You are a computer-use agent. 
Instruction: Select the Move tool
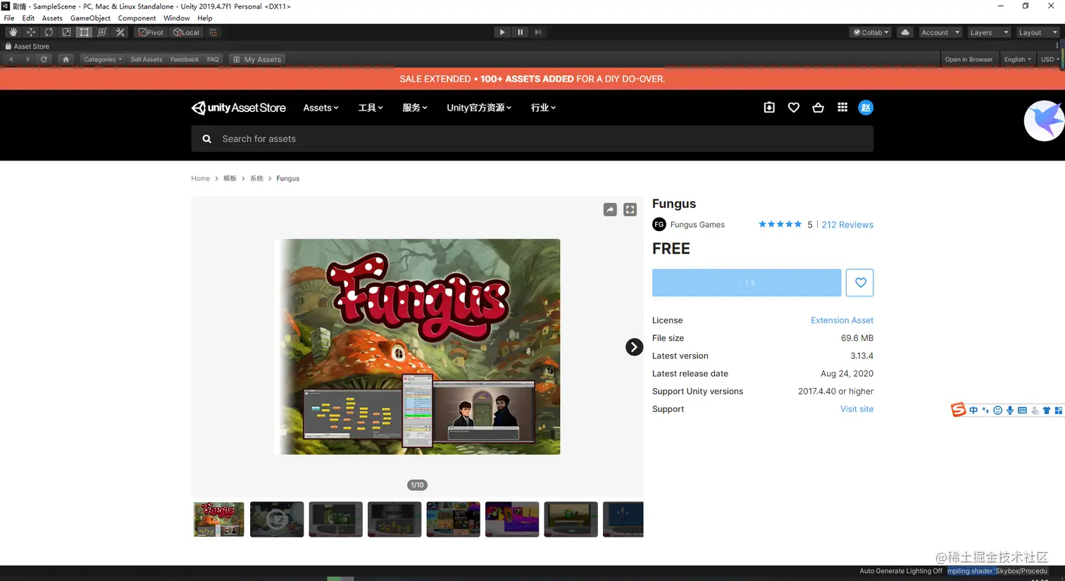pos(31,32)
